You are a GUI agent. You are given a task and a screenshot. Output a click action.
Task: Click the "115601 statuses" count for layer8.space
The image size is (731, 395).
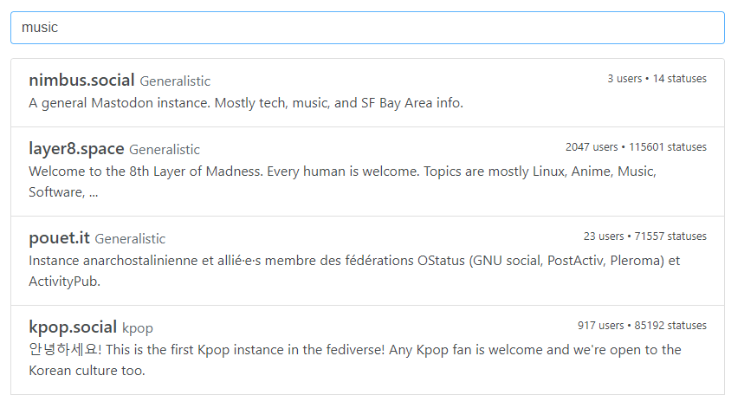pos(668,147)
